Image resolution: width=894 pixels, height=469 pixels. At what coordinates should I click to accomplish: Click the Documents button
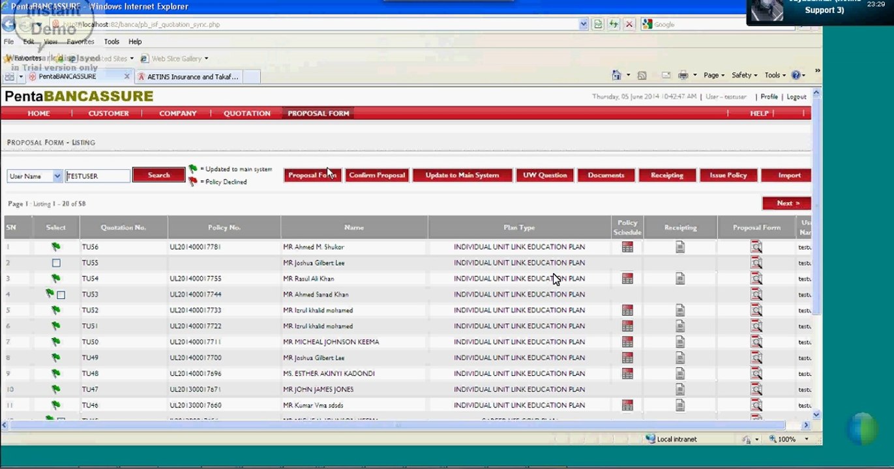(606, 175)
